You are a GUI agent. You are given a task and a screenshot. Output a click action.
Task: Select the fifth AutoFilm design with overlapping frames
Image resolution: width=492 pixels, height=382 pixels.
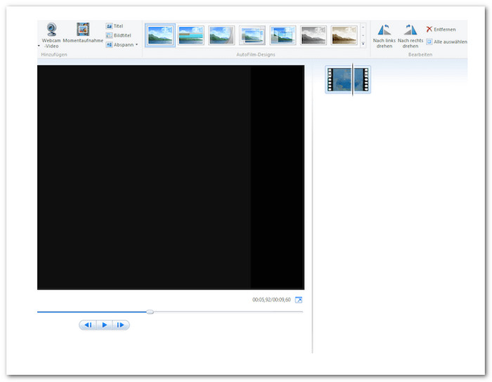click(283, 35)
